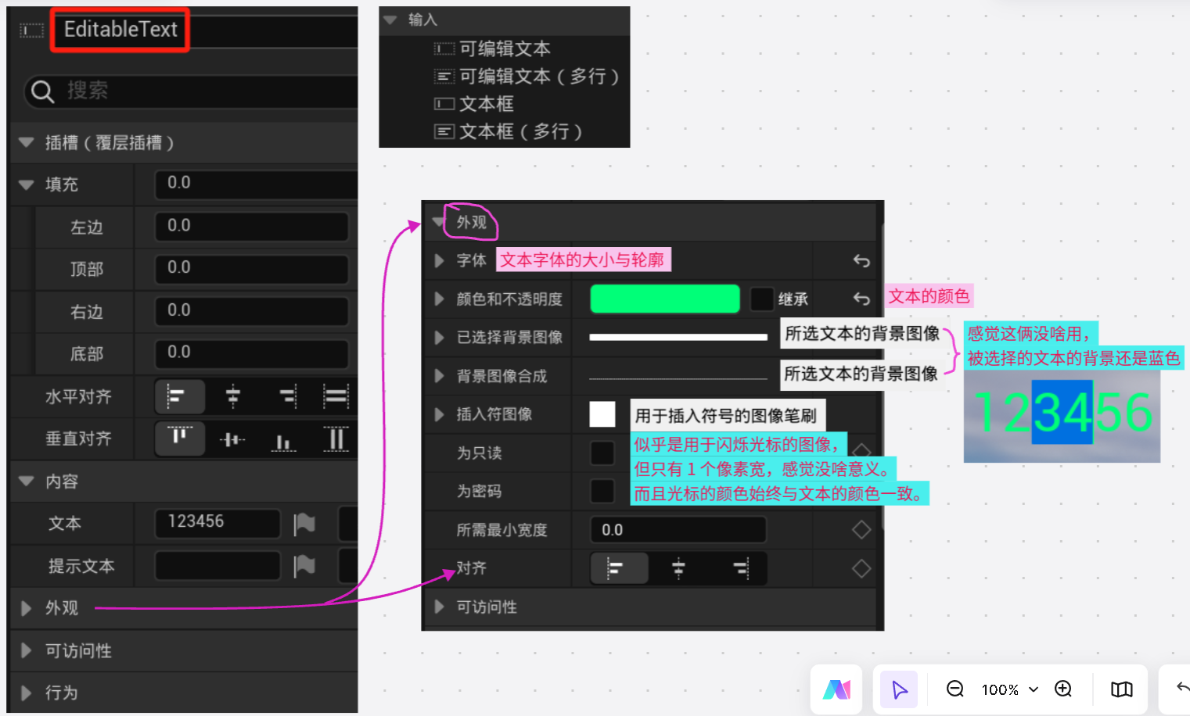Select center horizontal alignment icon
1190x716 pixels.
tap(232, 397)
